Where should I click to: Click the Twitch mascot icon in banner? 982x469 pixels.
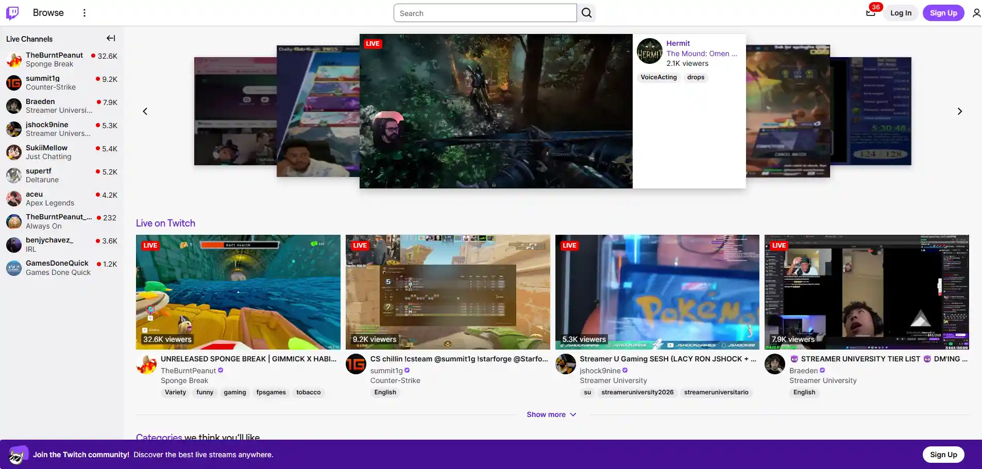[x=18, y=455]
